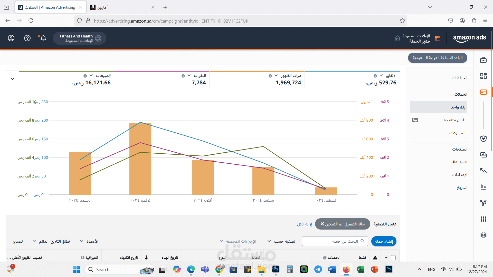Click the notifications bell icon

43,38
